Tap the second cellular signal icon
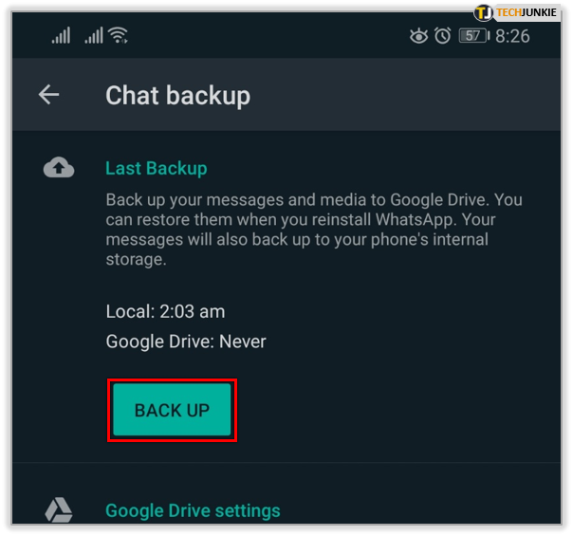Image resolution: width=573 pixels, height=536 pixels. [94, 36]
